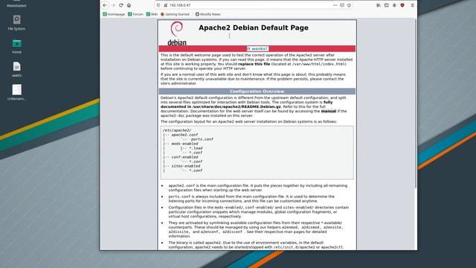Open the Wastebasket desktop icon
The width and height of the screenshot is (476, 268).
coord(16,4)
